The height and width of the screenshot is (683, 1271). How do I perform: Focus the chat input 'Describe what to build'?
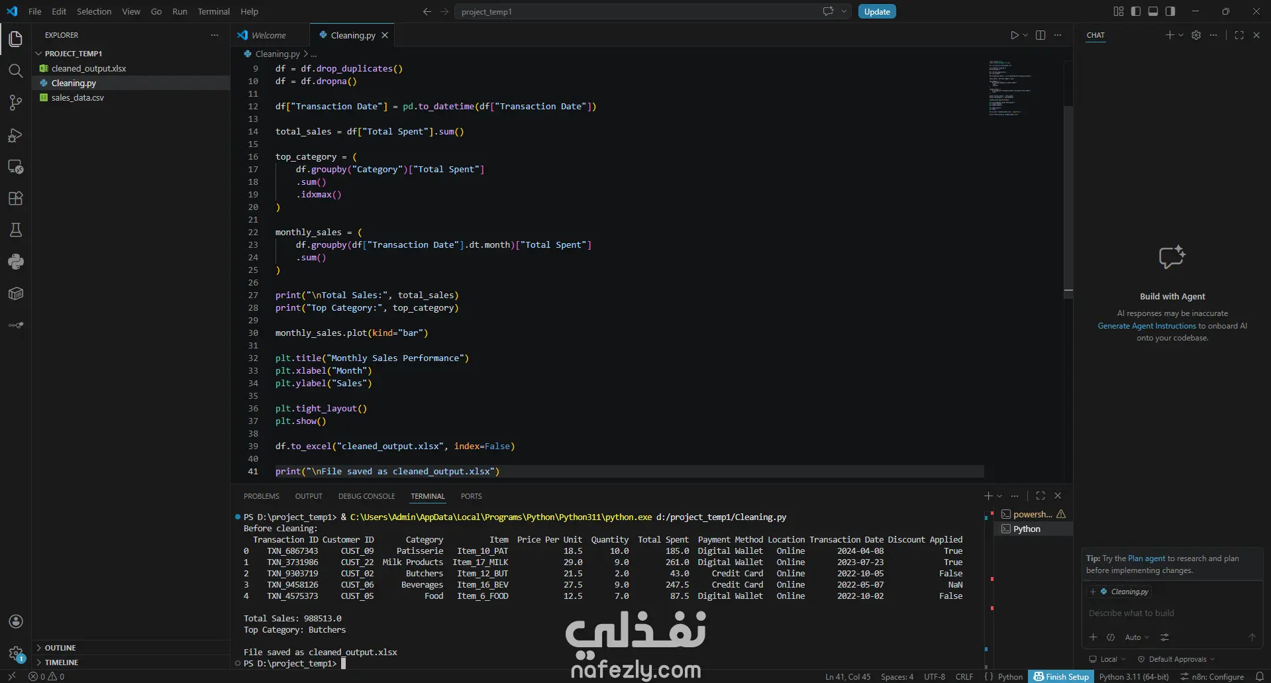coord(1171,613)
